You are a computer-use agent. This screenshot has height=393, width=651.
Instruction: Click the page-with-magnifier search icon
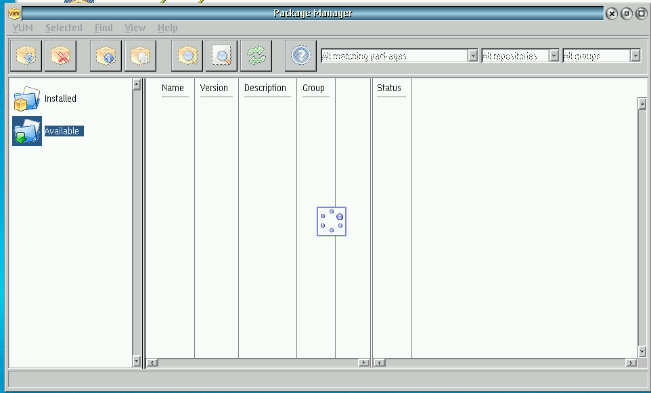pyautogui.click(x=222, y=55)
